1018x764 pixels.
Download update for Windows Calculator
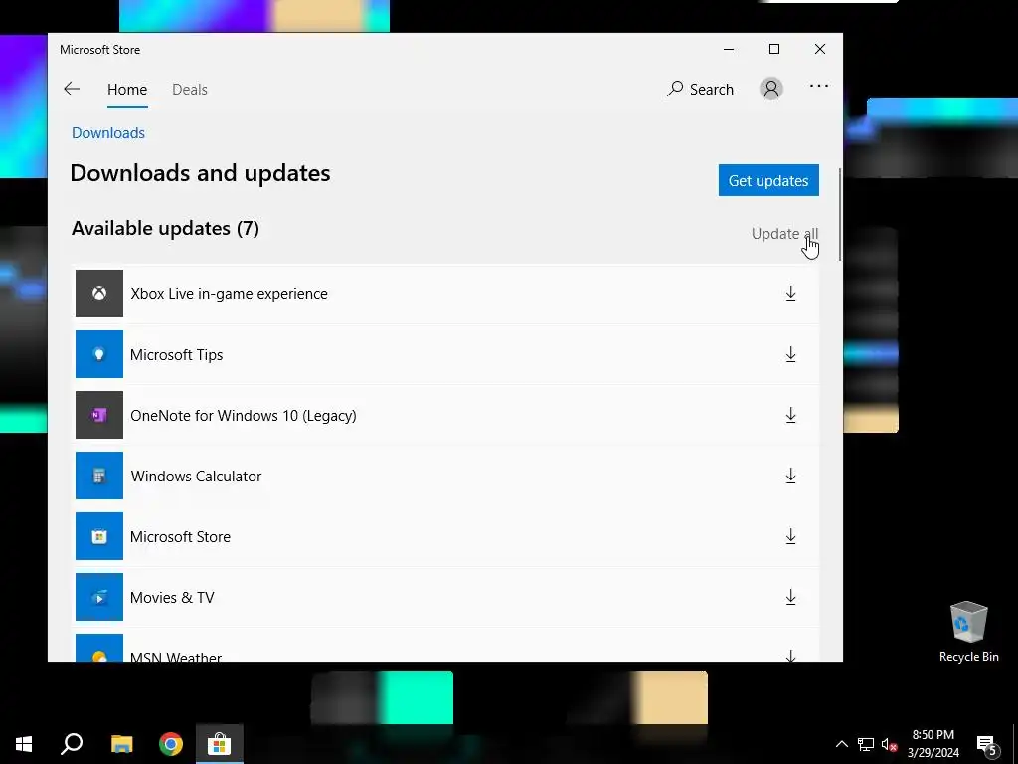pos(790,476)
